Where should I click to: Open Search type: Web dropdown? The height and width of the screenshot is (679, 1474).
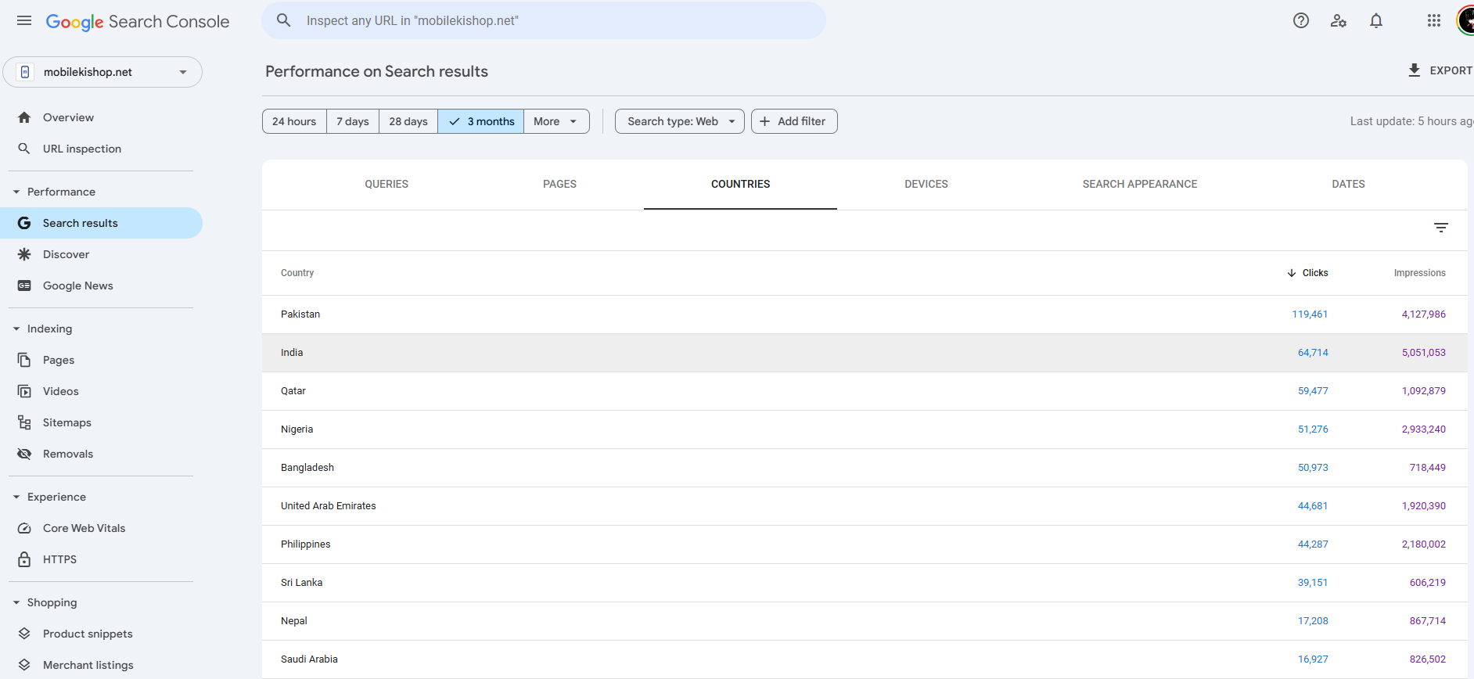679,121
